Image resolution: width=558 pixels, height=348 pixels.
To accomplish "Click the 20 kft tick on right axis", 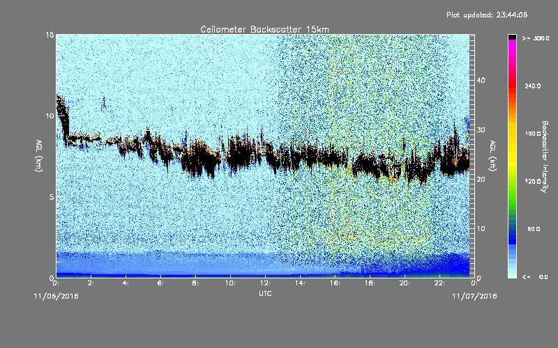I will pos(481,179).
